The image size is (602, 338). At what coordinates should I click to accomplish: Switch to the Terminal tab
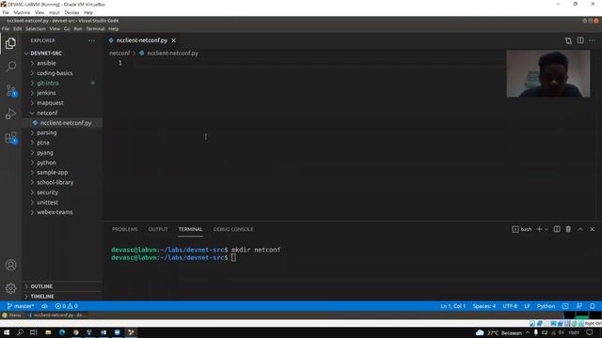(x=190, y=229)
